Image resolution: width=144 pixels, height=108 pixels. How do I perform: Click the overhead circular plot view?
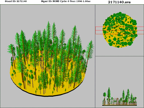[120, 30]
